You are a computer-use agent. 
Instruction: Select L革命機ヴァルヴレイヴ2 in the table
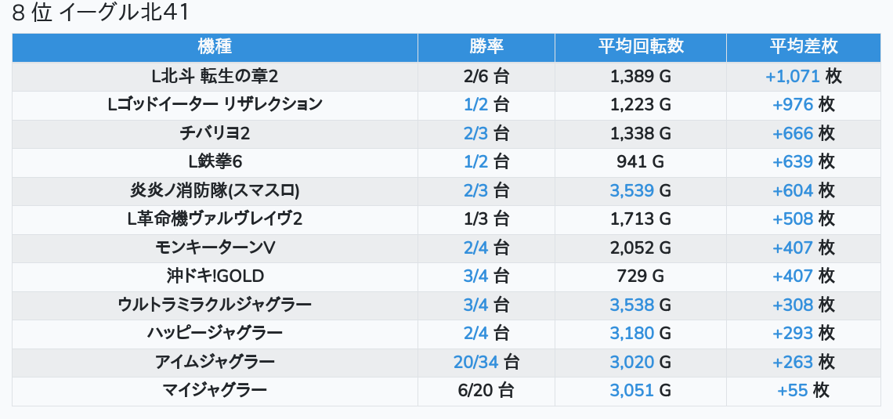point(215,219)
